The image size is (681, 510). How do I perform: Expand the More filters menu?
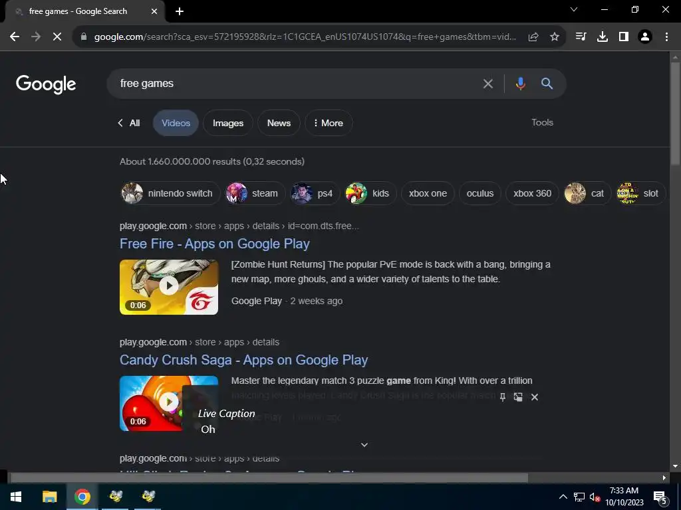329,123
